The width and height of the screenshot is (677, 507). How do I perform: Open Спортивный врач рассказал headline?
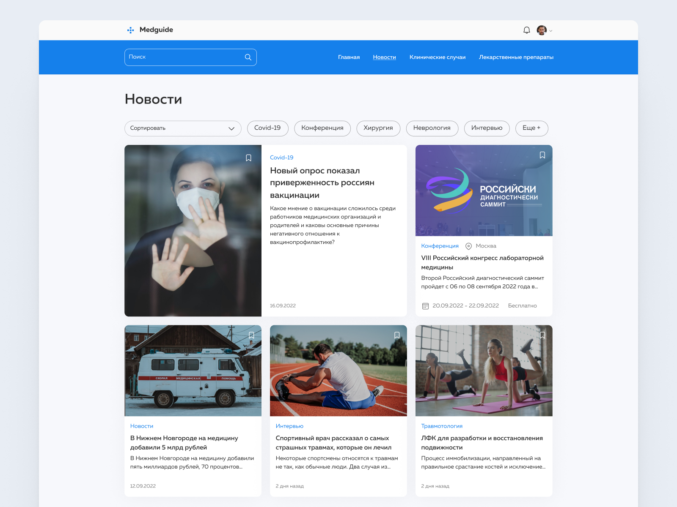click(333, 443)
